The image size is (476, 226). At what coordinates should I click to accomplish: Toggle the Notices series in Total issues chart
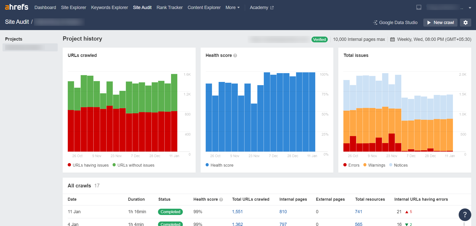click(x=398, y=165)
